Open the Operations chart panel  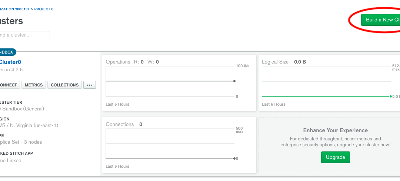pos(179,83)
